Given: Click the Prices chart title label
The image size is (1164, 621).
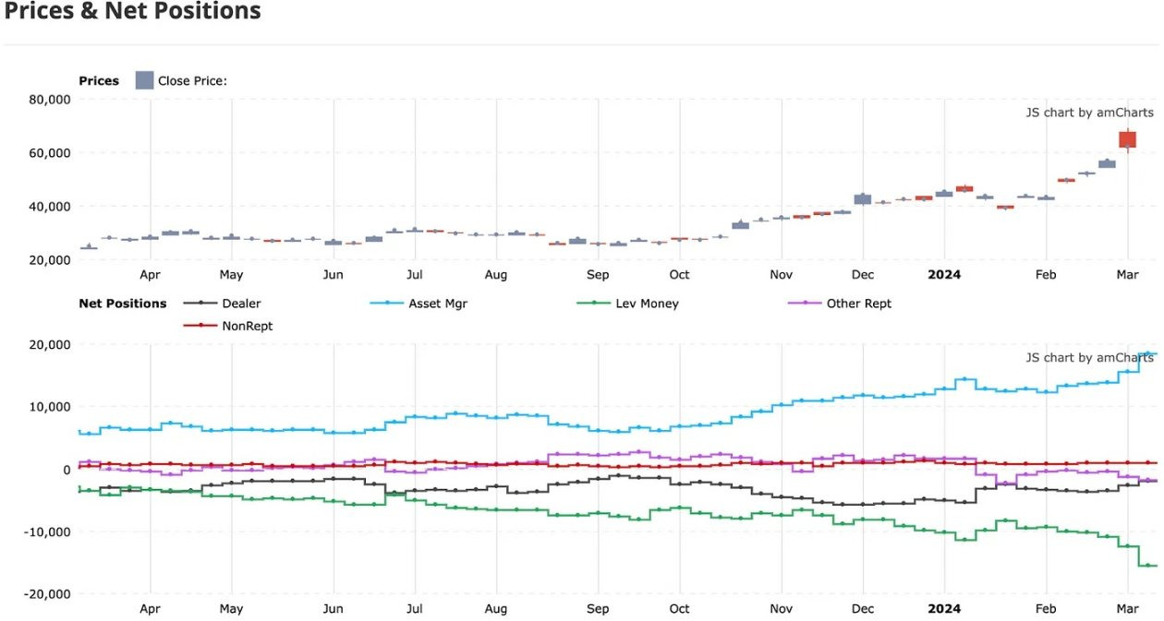Looking at the screenshot, I should click(99, 81).
